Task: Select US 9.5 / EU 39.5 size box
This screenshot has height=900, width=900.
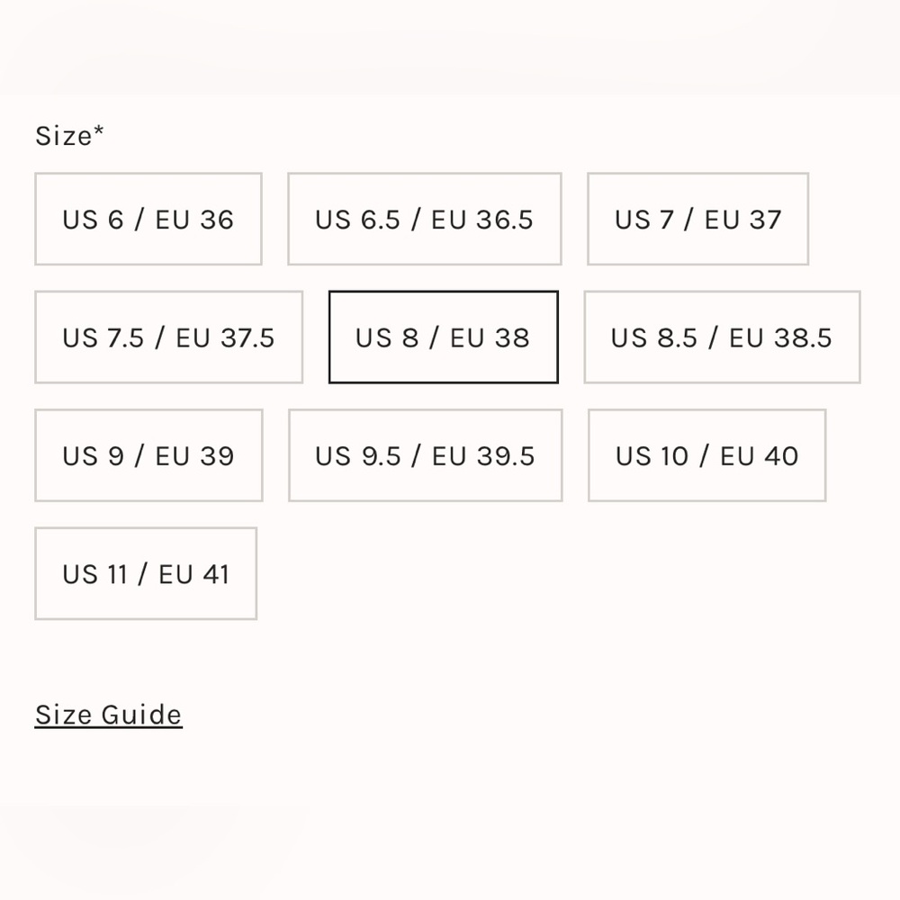Action: (426, 455)
